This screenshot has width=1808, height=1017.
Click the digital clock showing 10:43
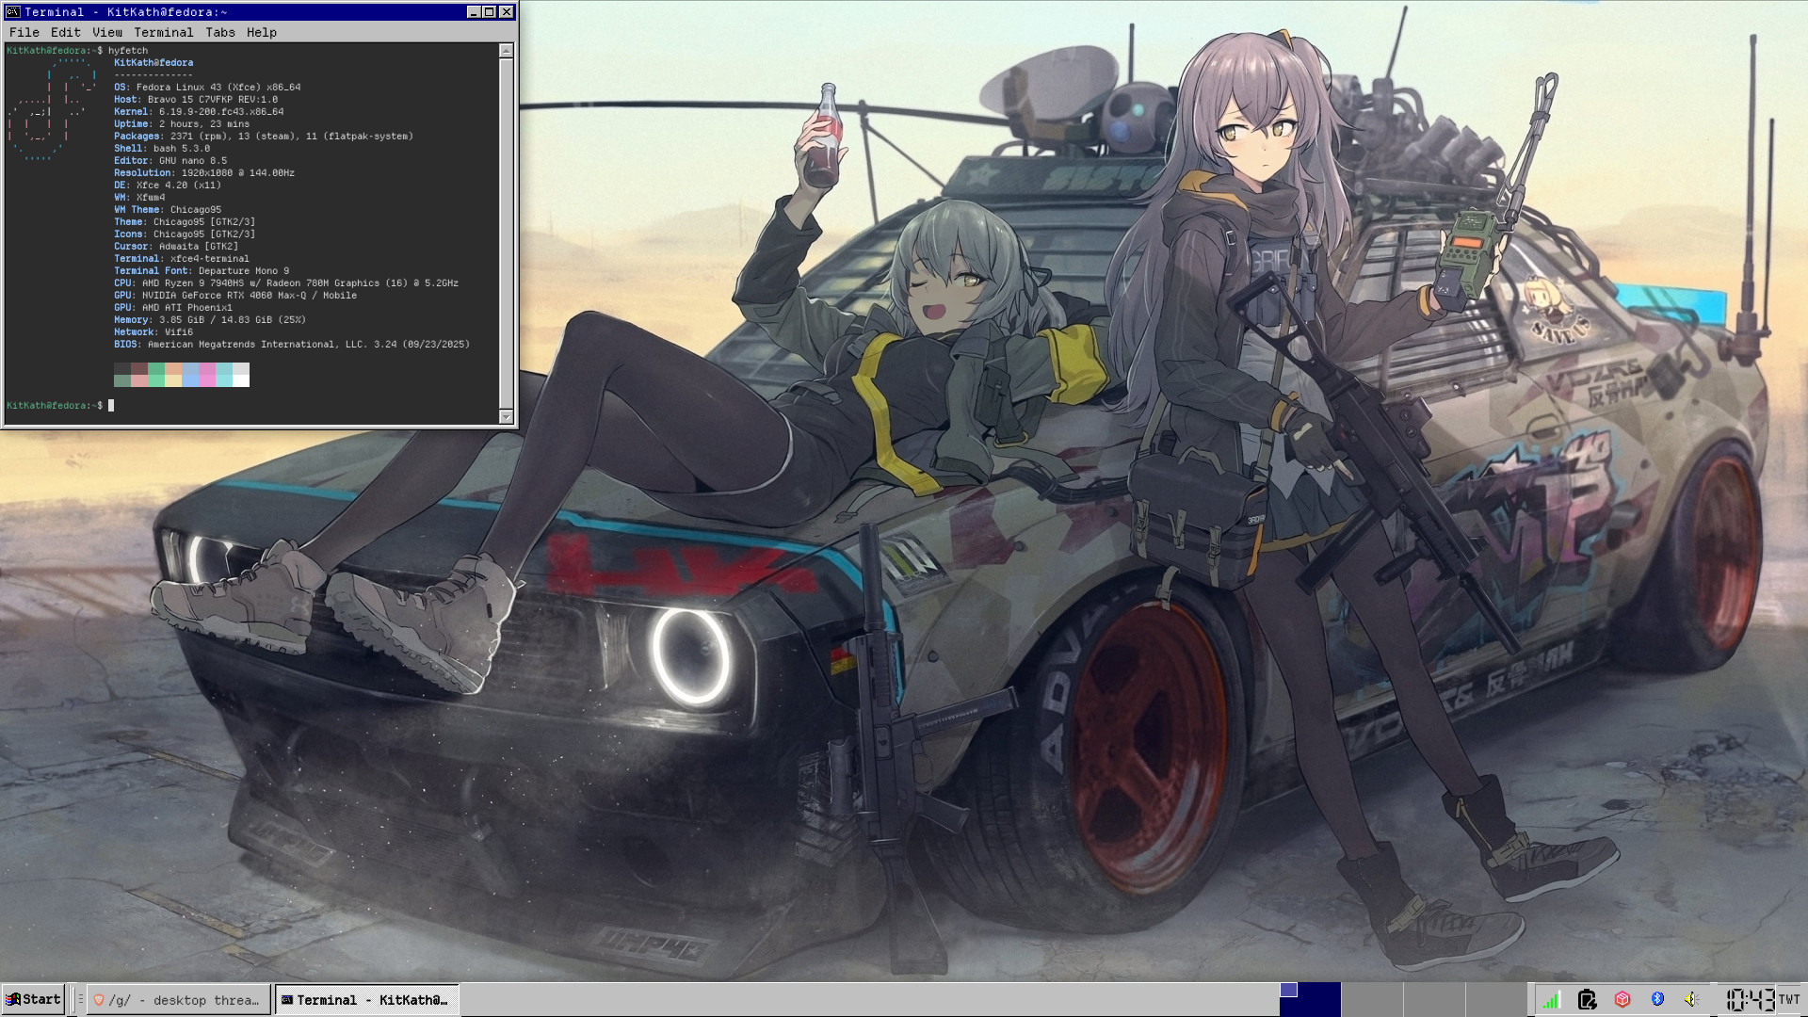pos(1750,999)
